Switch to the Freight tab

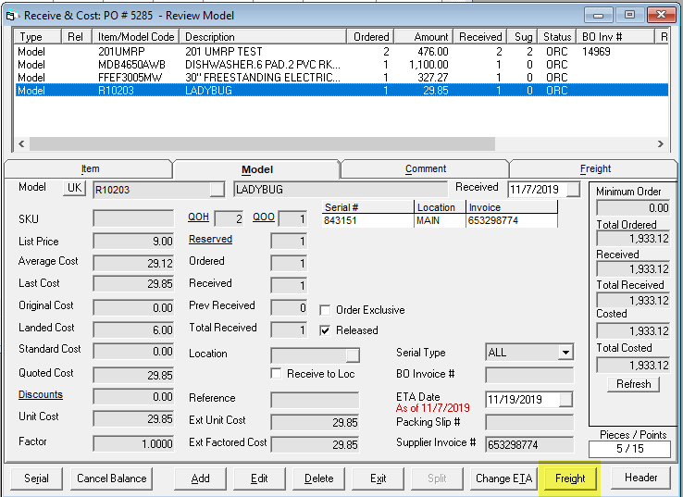click(x=595, y=169)
